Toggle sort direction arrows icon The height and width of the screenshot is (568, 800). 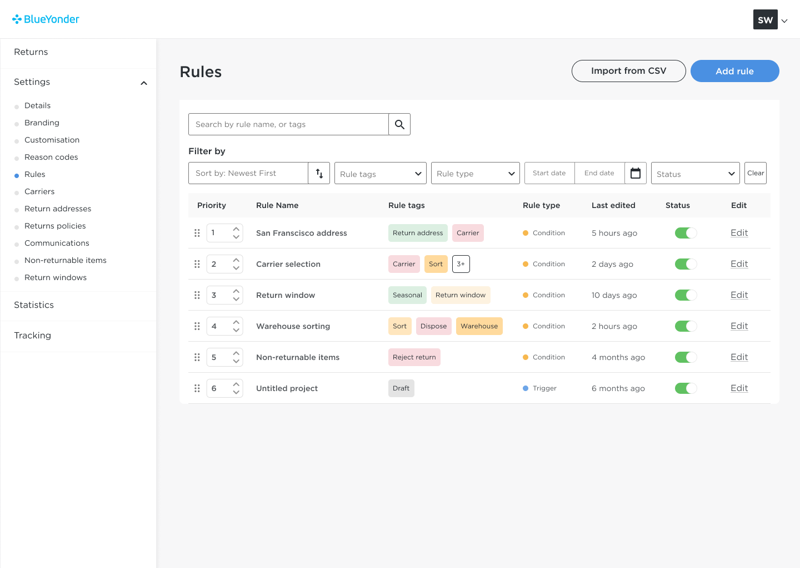319,173
